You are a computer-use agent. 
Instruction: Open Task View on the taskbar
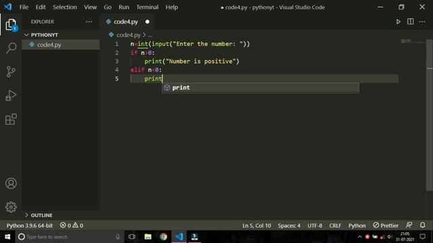(132, 237)
